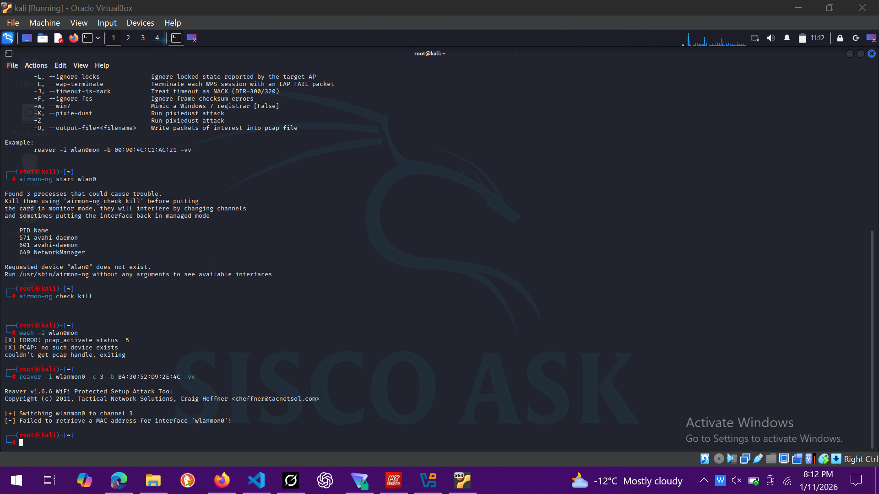
Task: Open terminal emulator launcher in Kali panel
Action: [87, 38]
